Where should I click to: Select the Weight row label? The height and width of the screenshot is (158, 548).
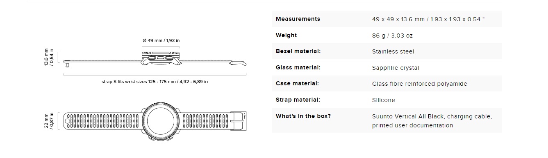click(286, 35)
